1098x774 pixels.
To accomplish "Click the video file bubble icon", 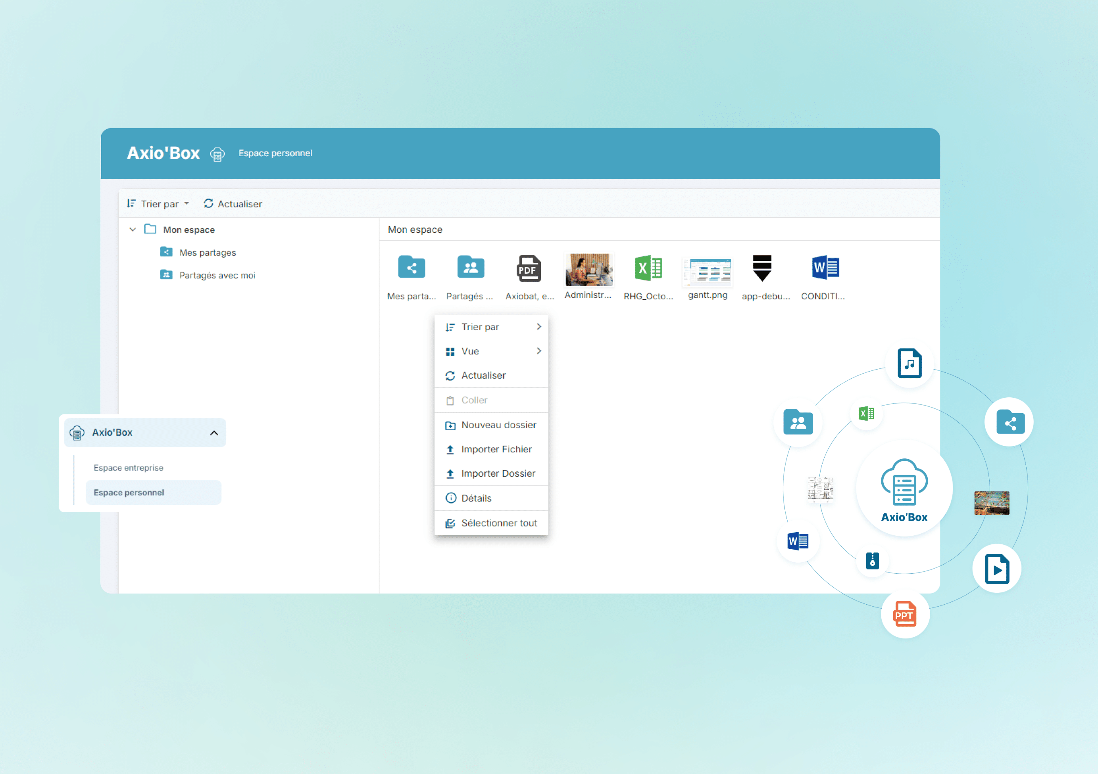I will [x=997, y=569].
